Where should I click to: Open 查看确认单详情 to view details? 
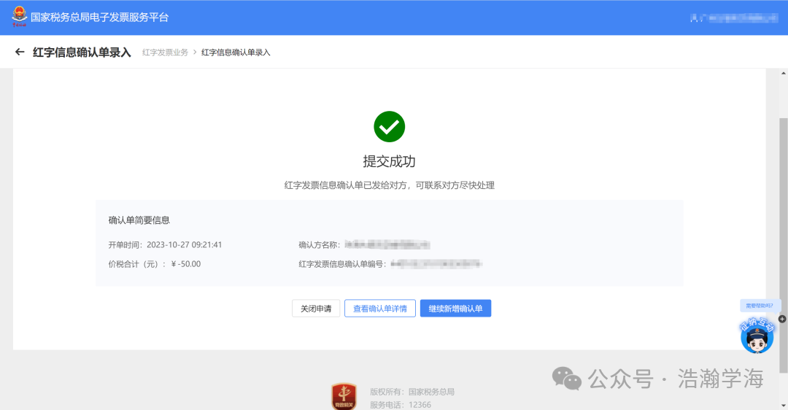(380, 309)
